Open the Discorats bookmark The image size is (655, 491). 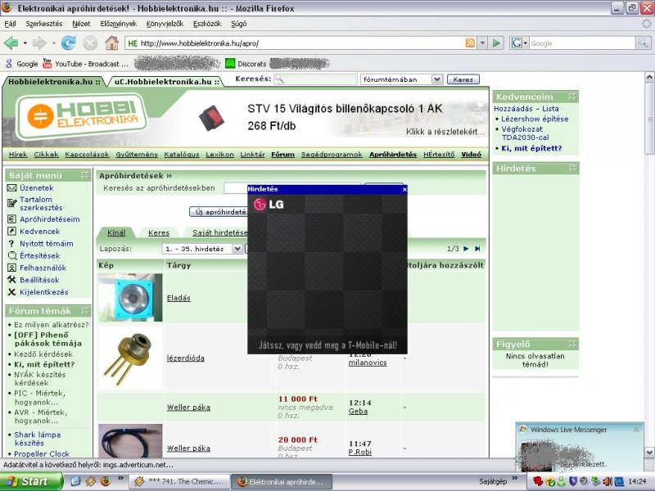246,64
